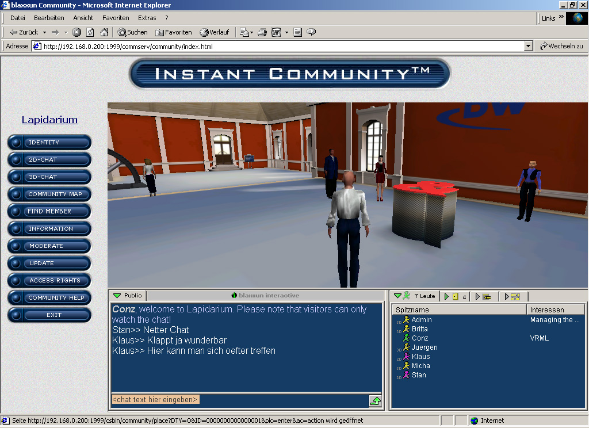The image size is (589, 428).
Task: Click the Internet zone globe in status bar
Action: point(475,421)
